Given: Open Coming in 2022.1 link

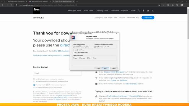Looking at the screenshot, I should click(100, 18).
